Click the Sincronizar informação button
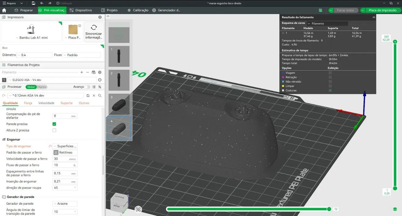Screen dimensions: 402x216 (94, 32)
